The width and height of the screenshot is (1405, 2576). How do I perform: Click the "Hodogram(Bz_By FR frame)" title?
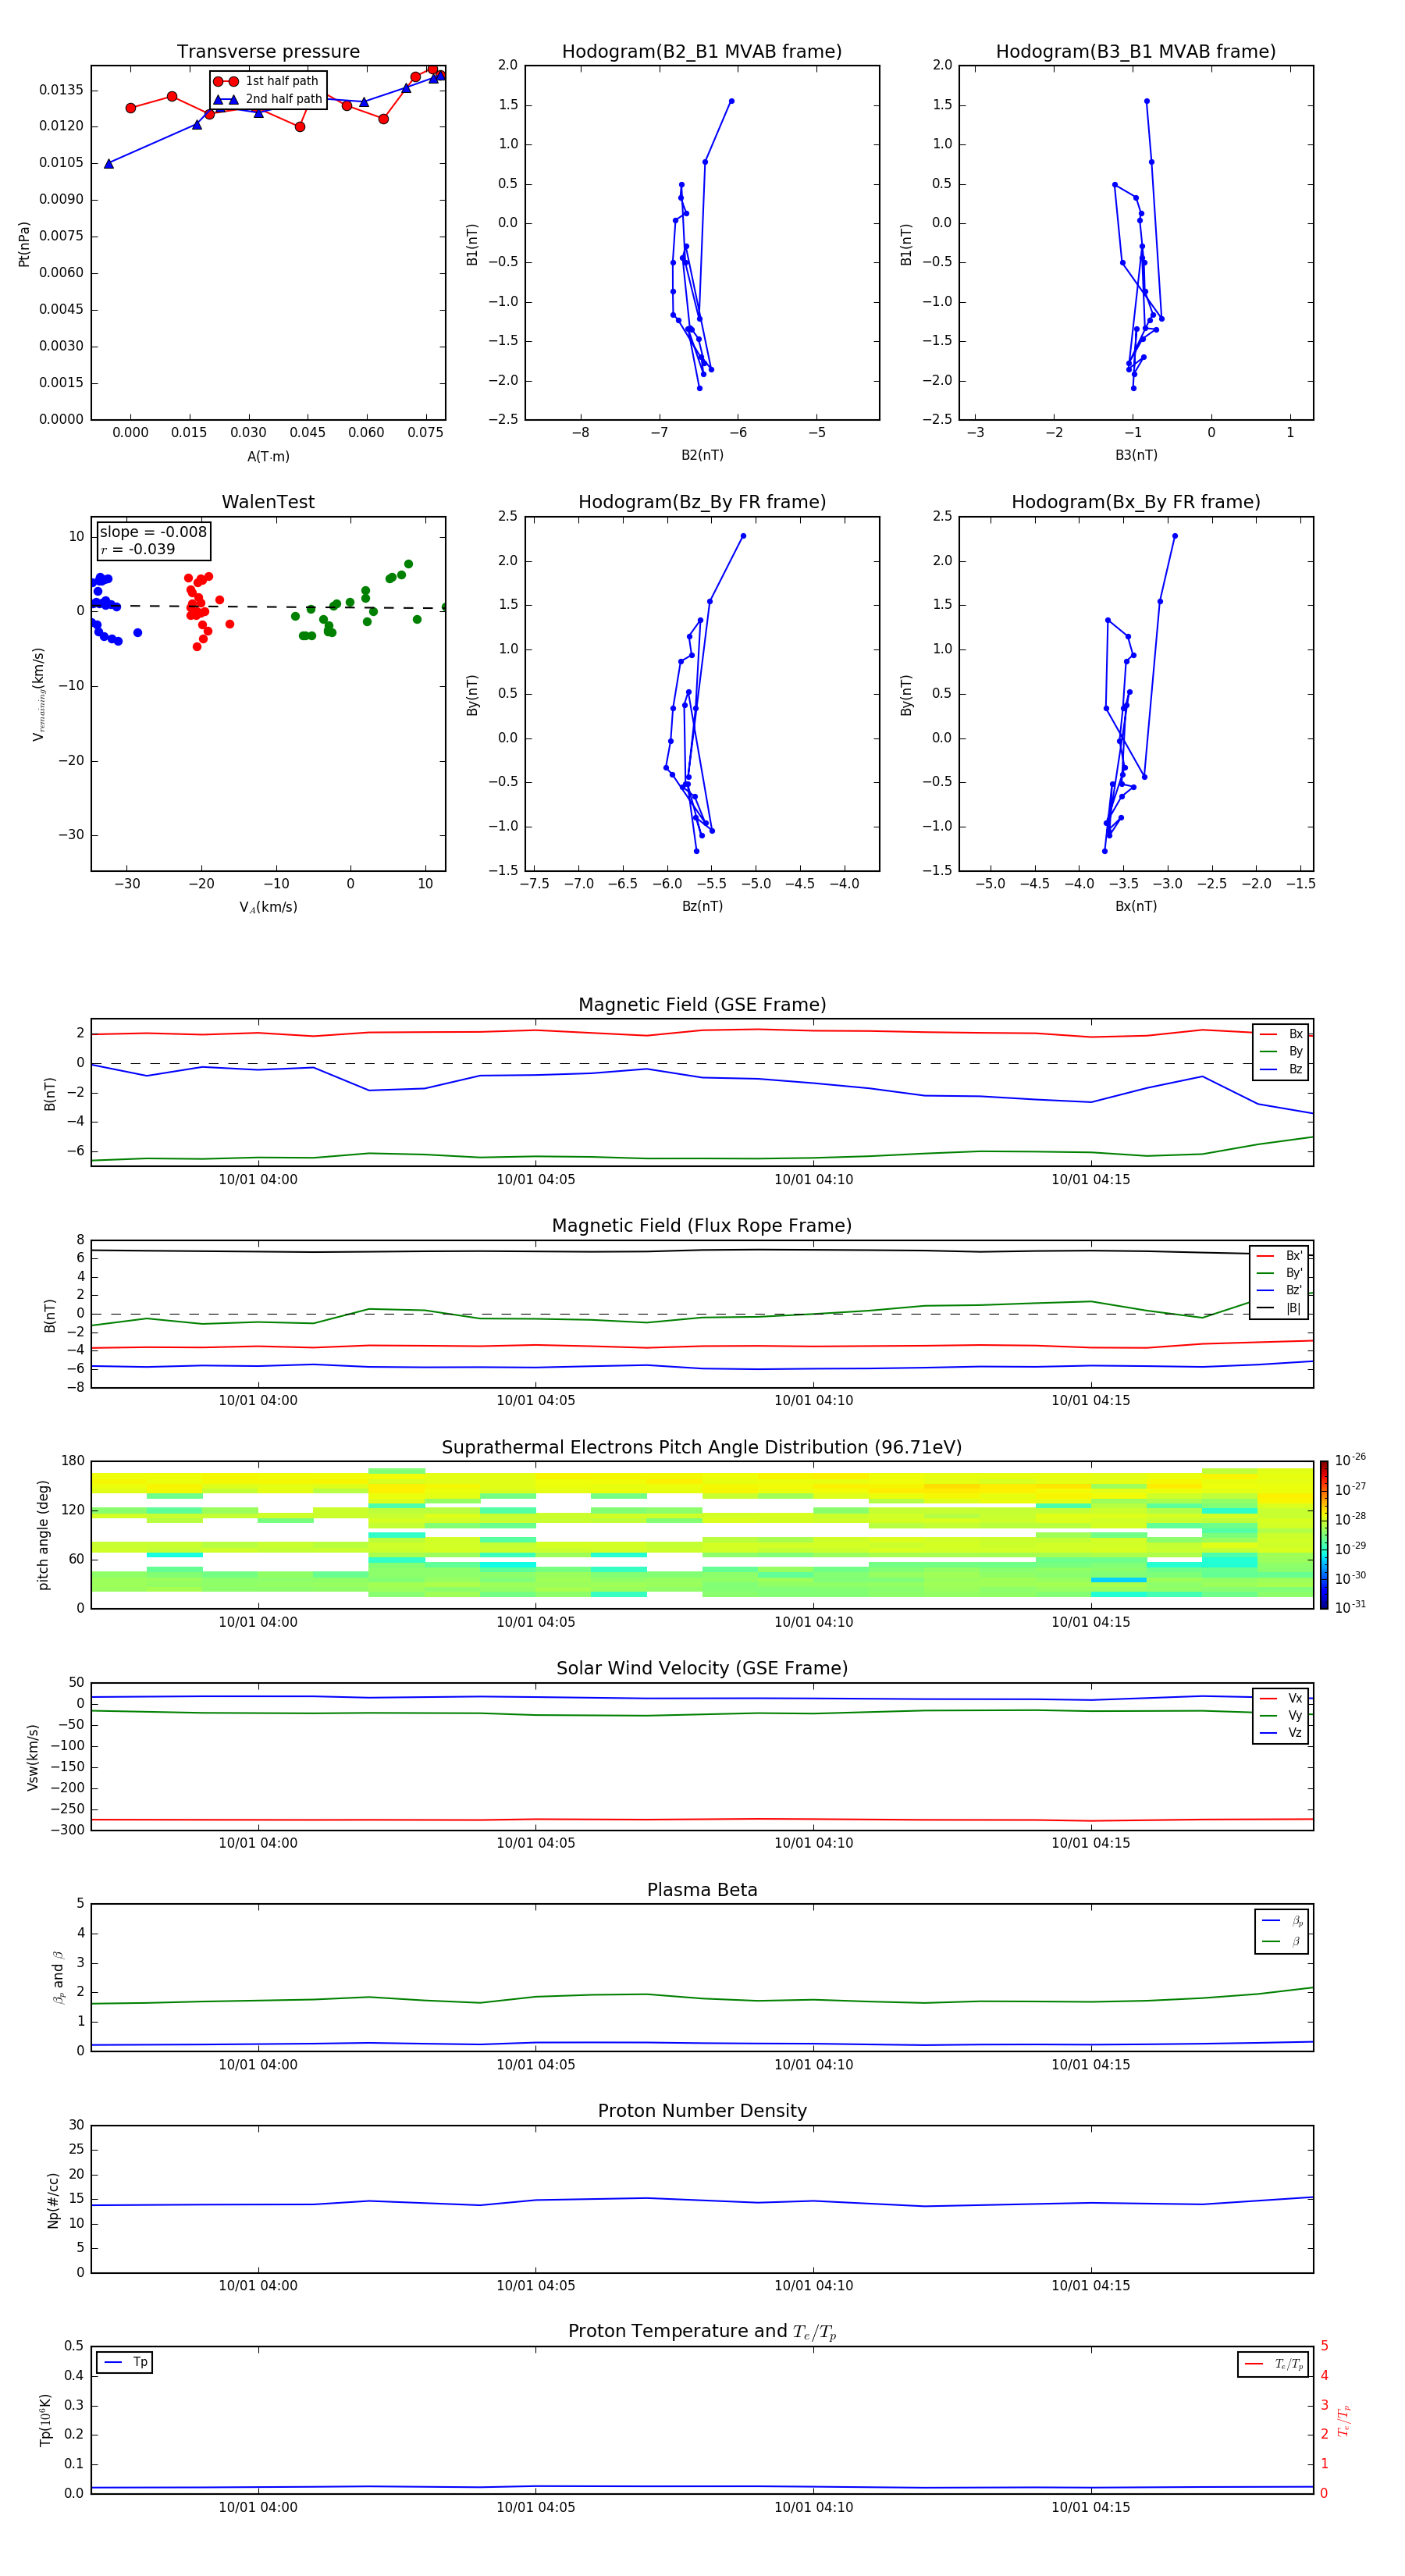pyautogui.click(x=702, y=502)
